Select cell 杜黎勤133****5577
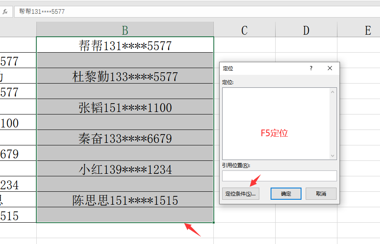 (125, 76)
